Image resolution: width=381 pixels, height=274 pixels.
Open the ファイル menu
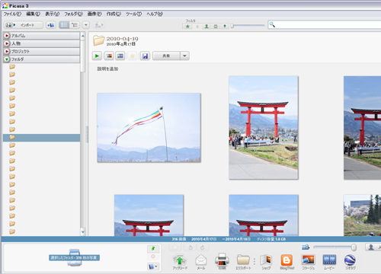pyautogui.click(x=12, y=14)
